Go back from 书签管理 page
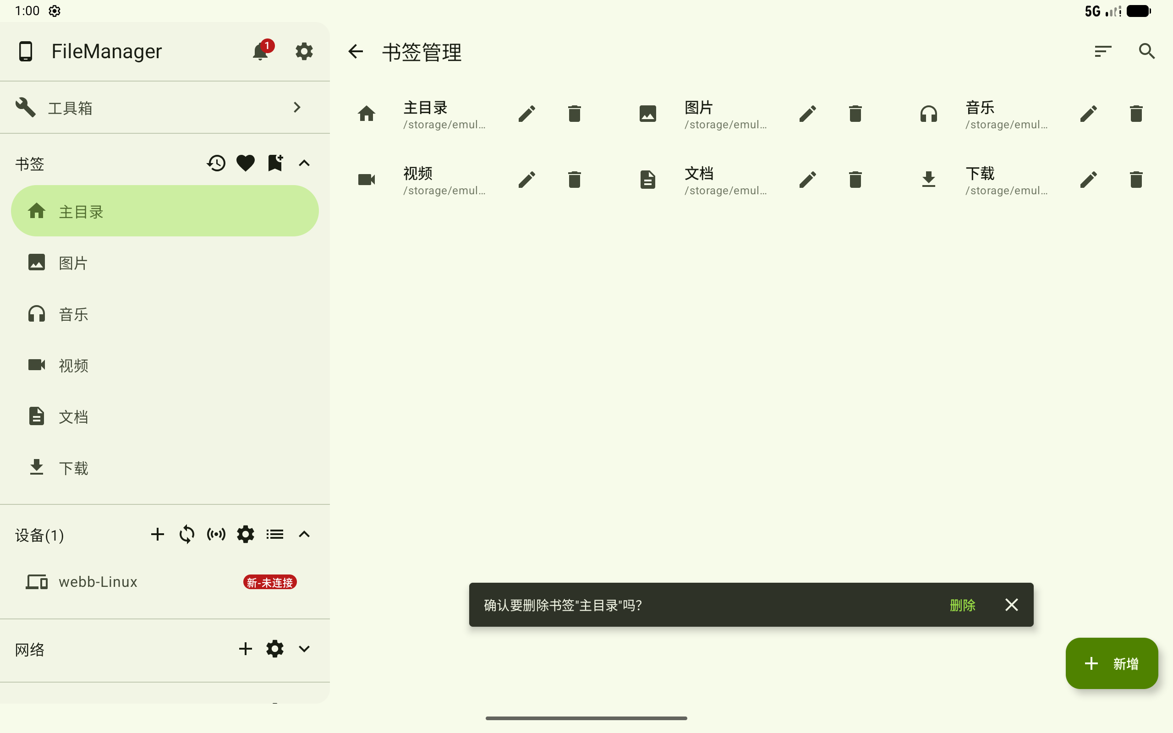This screenshot has height=733, width=1173. pos(356,51)
